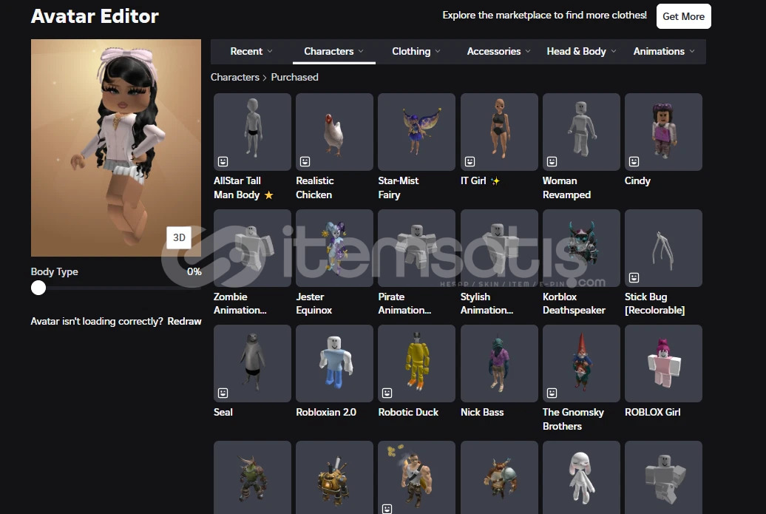
Task: Click the dynamic head icon on Stick Bug
Action: (634, 277)
